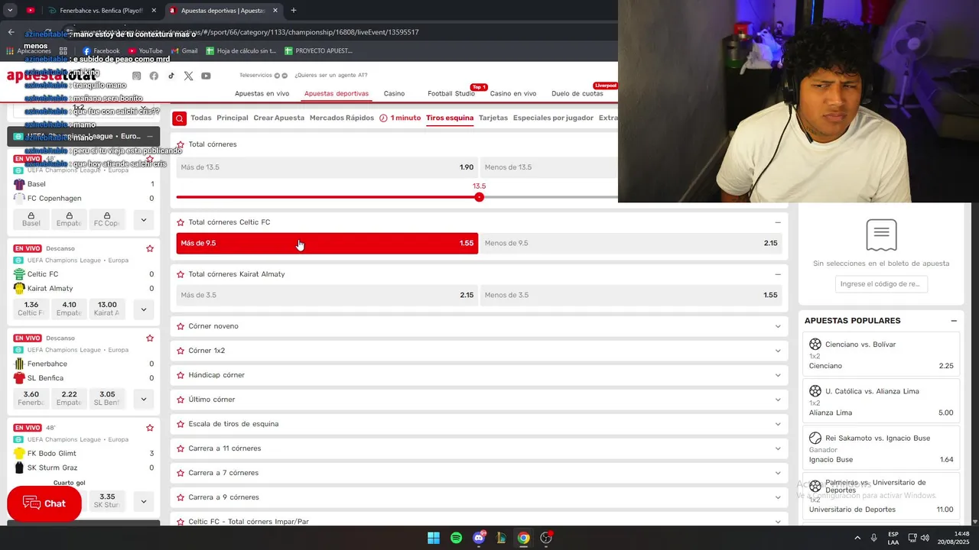Open Discord from the taskbar
The width and height of the screenshot is (979, 550).
[x=479, y=538]
